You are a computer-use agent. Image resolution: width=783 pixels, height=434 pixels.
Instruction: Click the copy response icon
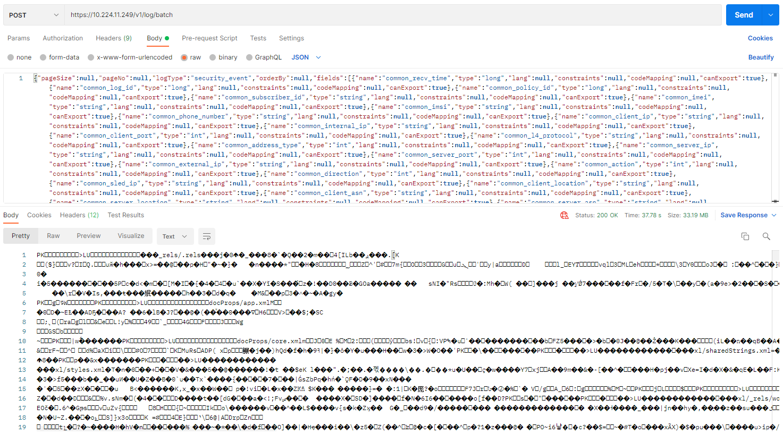(745, 236)
